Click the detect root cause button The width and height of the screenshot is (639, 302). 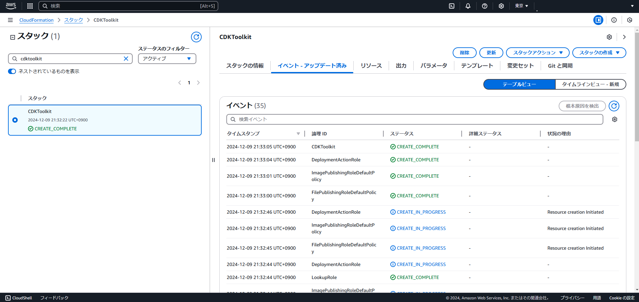point(582,106)
